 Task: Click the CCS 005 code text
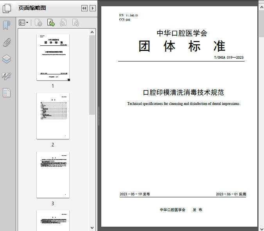[x=125, y=20]
